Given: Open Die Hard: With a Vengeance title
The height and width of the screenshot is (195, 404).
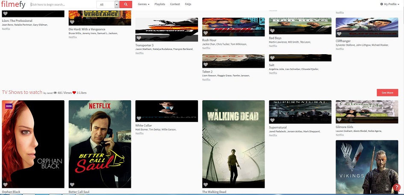Looking at the screenshot, I should pyautogui.click(x=87, y=29).
